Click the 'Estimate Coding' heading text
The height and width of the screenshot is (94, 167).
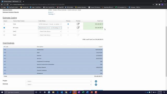pos(10,18)
